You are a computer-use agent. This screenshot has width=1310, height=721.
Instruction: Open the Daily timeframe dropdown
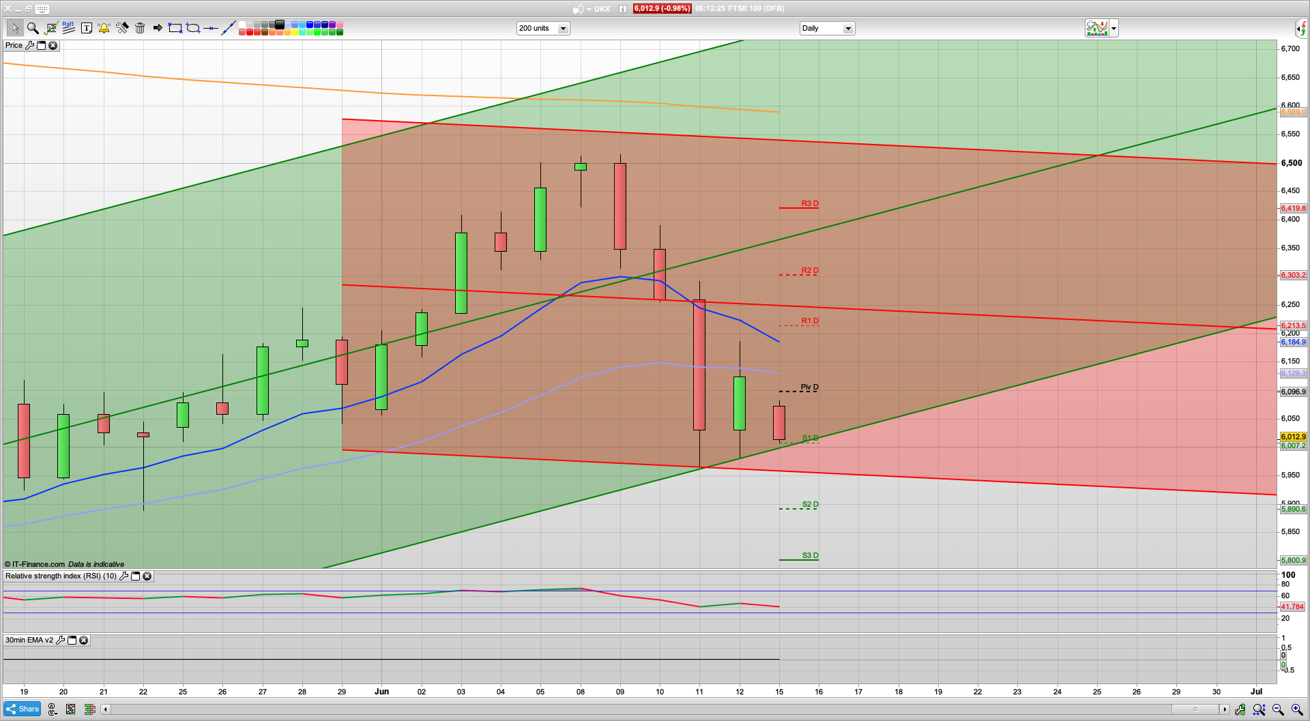coord(827,28)
